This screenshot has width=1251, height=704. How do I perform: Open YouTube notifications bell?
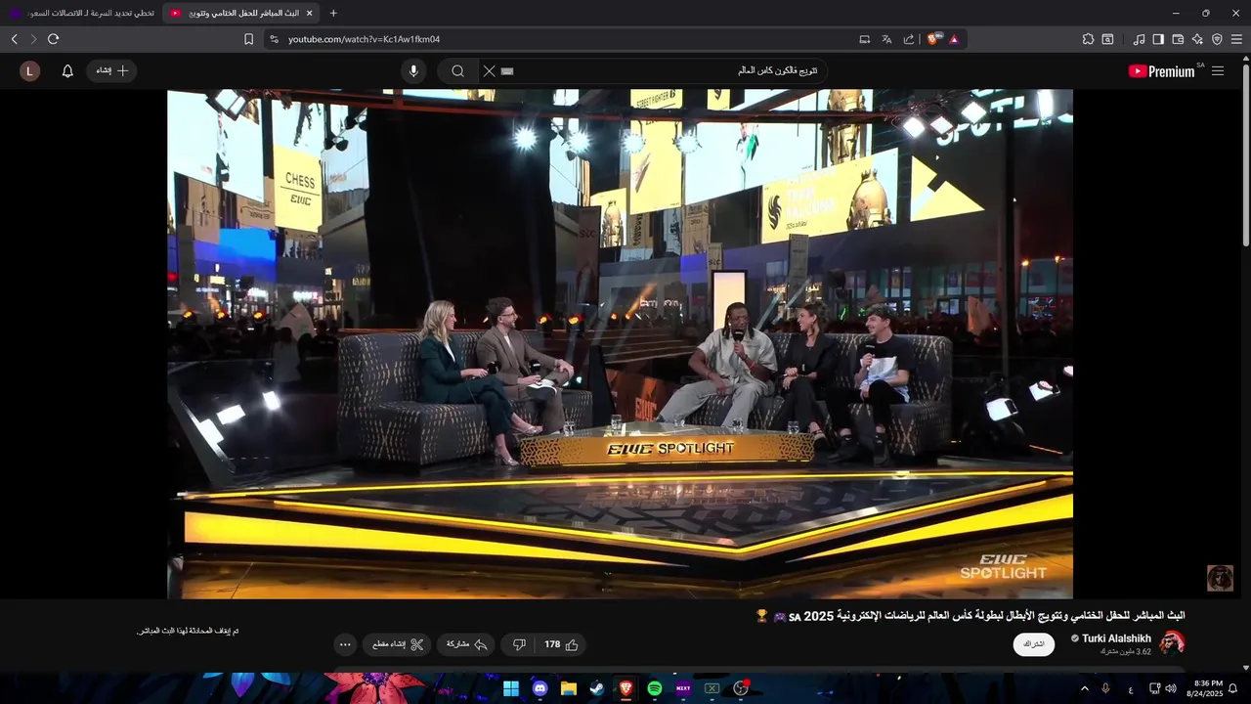click(x=67, y=71)
